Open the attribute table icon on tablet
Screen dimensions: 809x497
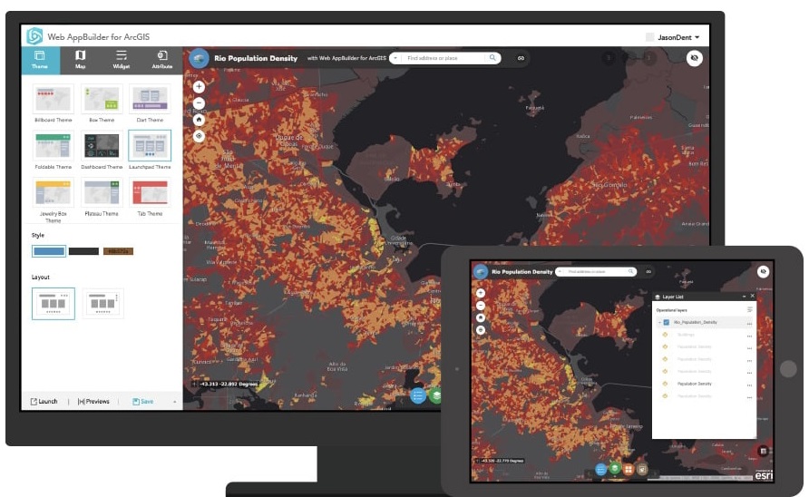[x=764, y=451]
